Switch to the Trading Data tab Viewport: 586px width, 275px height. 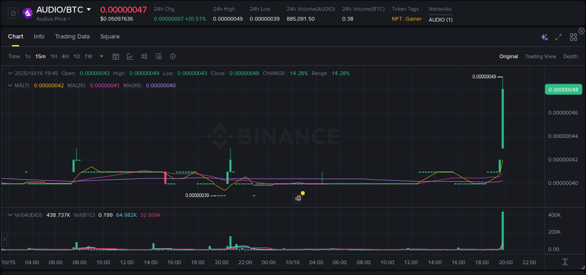pos(72,36)
